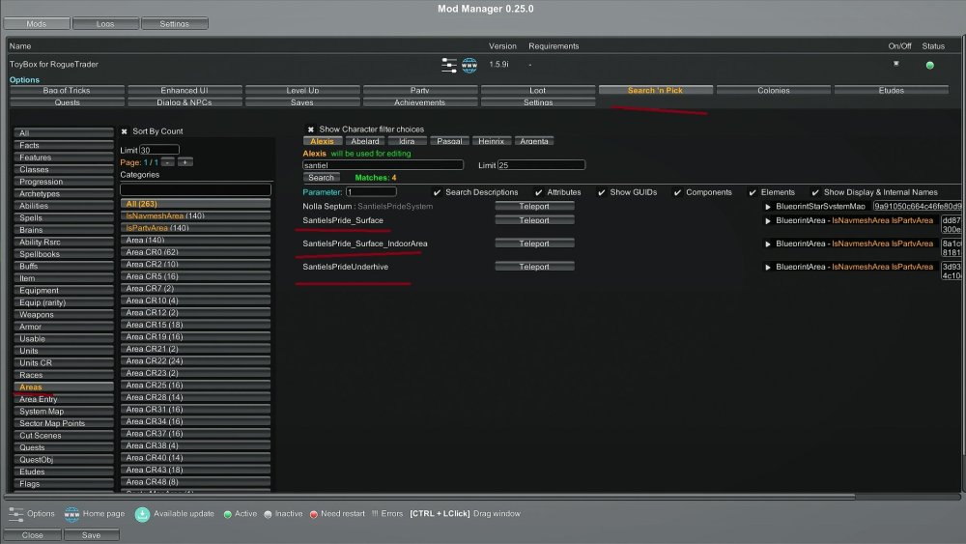Click the red Need restart indicator

[x=314, y=514]
